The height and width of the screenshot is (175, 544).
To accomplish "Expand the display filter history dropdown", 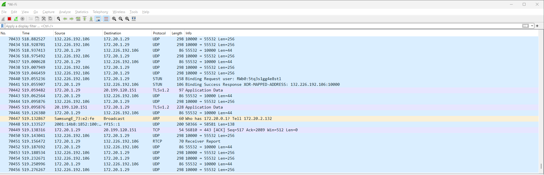I will (x=532, y=26).
